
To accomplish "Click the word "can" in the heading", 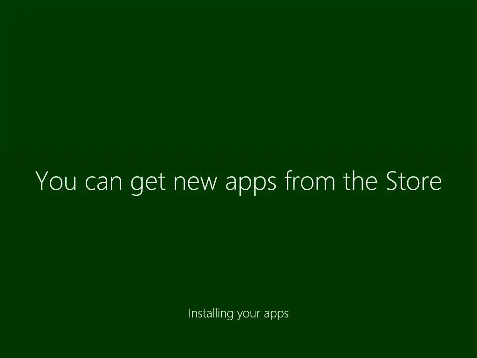I will [x=103, y=183].
